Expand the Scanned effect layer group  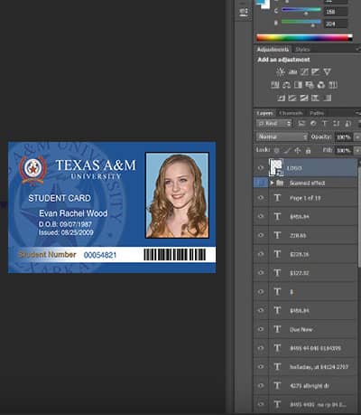[x=272, y=183]
